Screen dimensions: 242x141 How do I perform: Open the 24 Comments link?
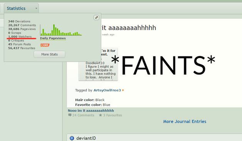(83, 115)
